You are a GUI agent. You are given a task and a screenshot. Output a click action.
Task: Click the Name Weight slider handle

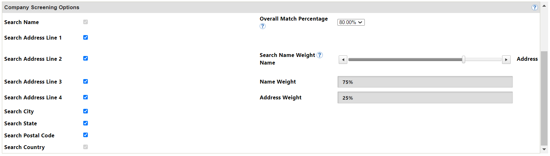(464, 59)
